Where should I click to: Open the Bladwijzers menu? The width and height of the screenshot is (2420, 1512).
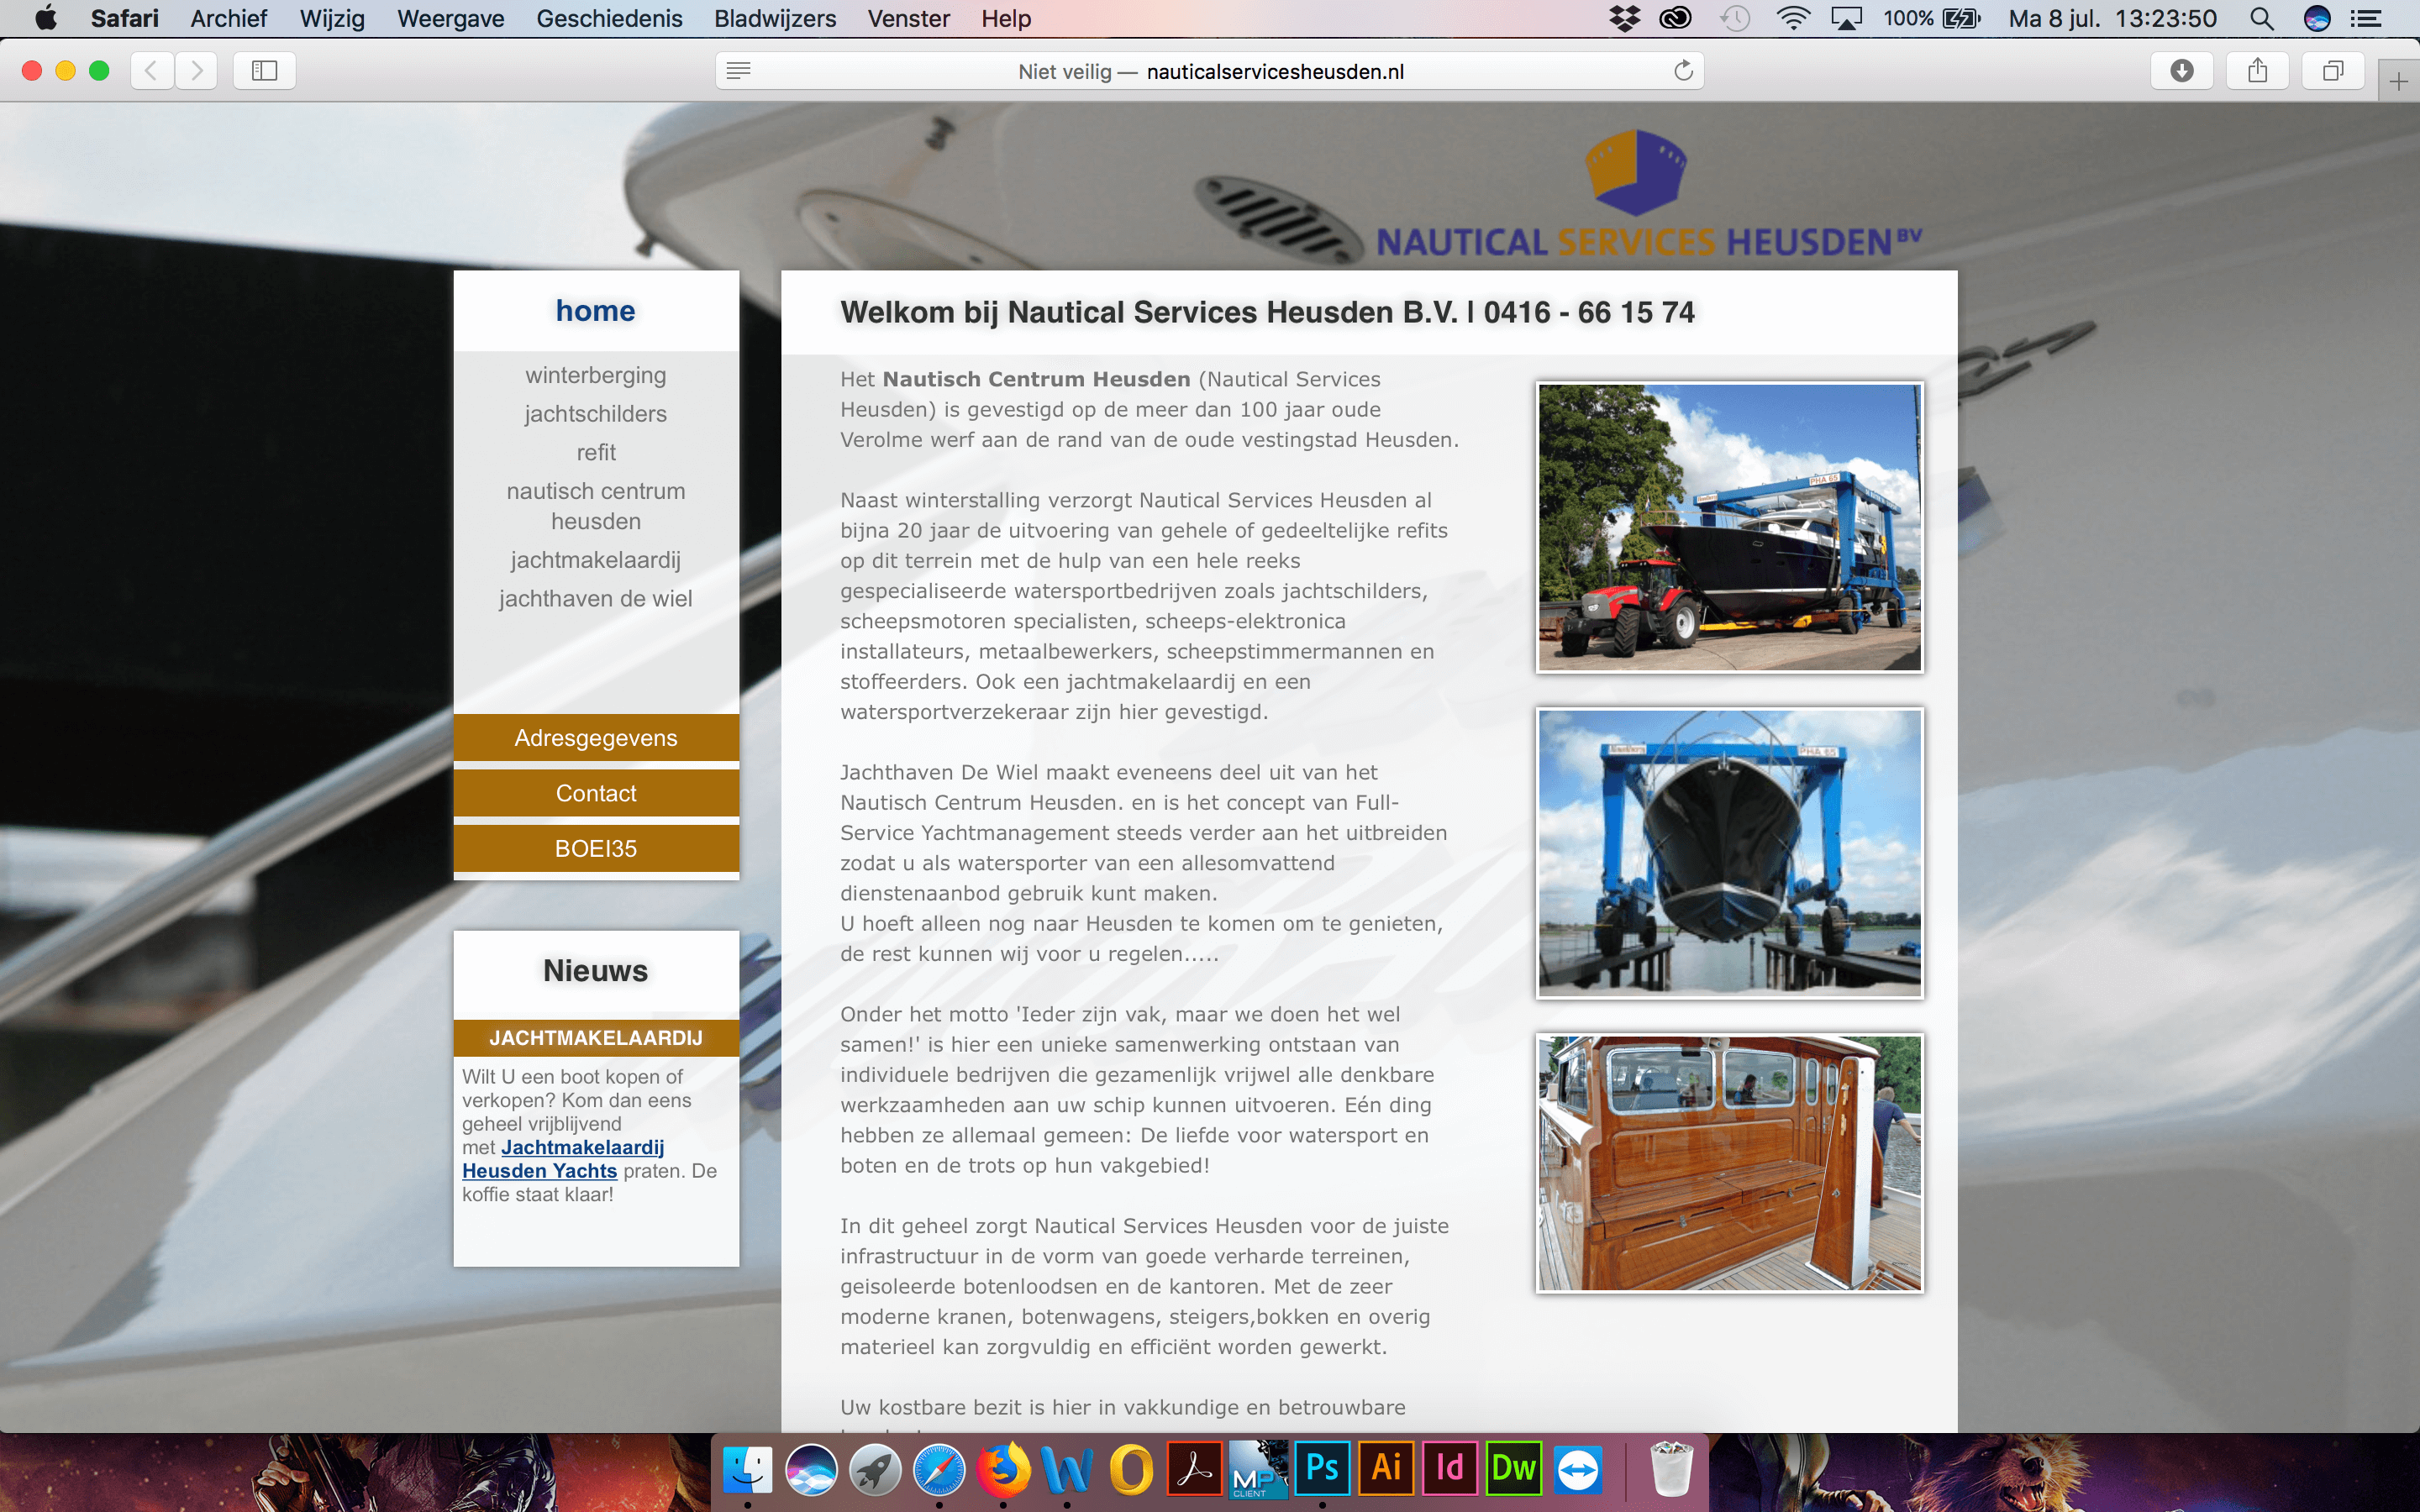(775, 18)
